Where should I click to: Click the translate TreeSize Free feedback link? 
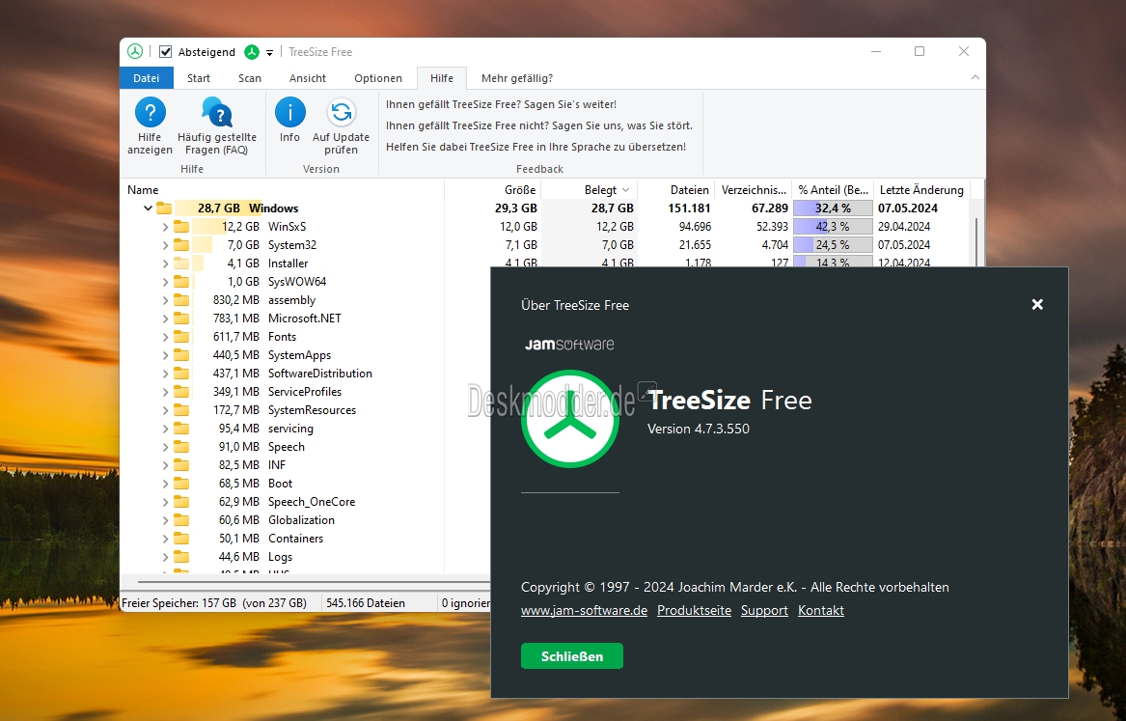click(x=536, y=147)
